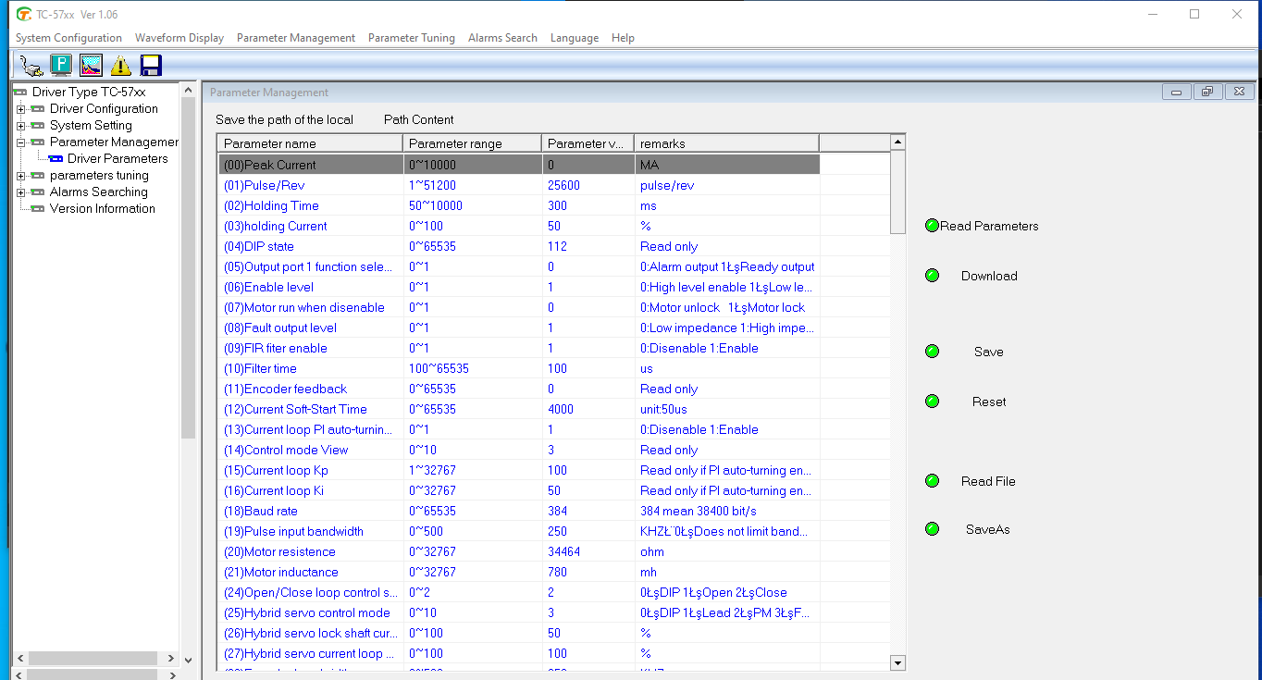1262x680 pixels.
Task: Open the Waveform Display menu
Action: [179, 38]
